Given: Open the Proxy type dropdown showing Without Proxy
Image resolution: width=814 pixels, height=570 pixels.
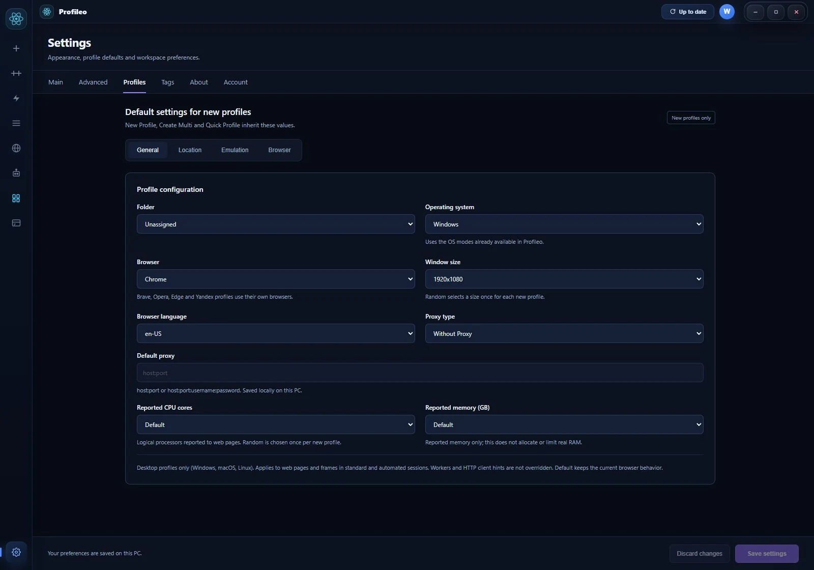Looking at the screenshot, I should click(564, 333).
